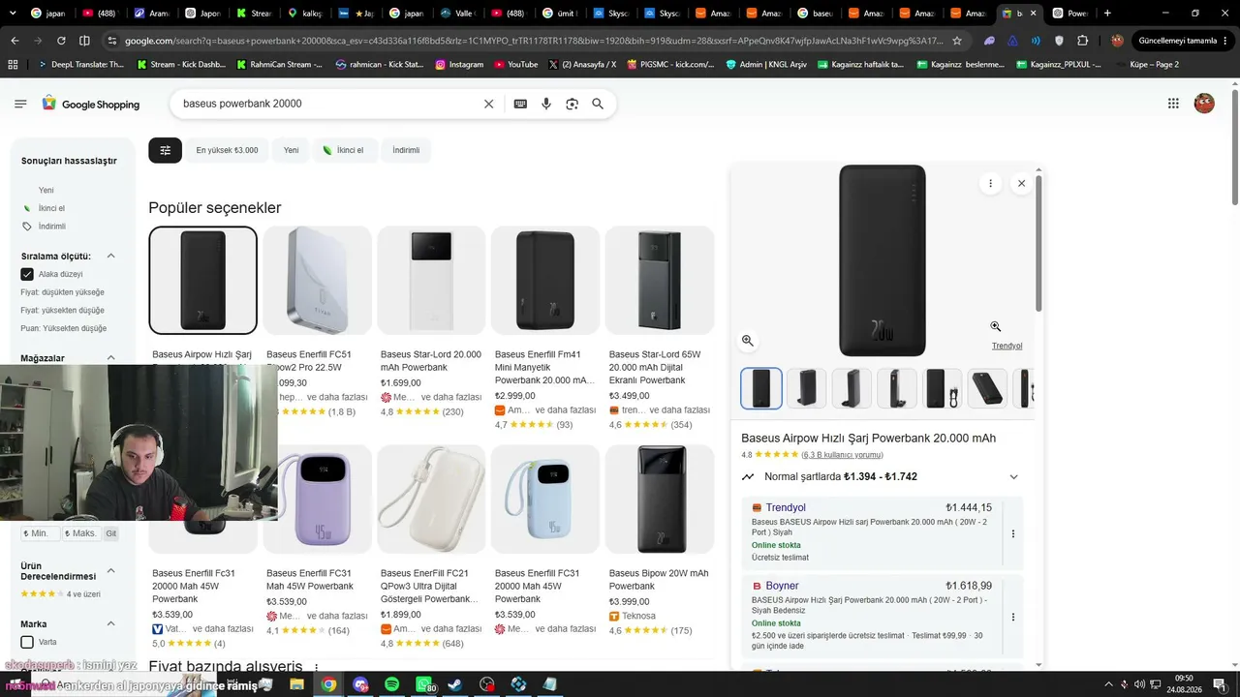
Task: Open the filters panel button beside the chips
Action: coord(165,150)
